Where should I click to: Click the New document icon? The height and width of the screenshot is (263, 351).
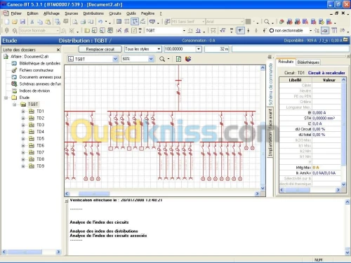click(x=7, y=22)
